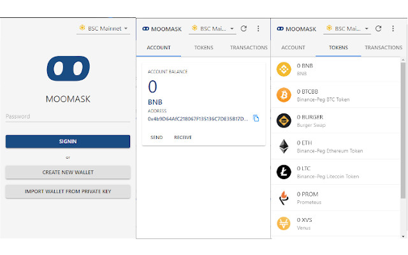The width and height of the screenshot is (408, 255).
Task: Select the LTC Litecoin token icon
Action: (284, 171)
